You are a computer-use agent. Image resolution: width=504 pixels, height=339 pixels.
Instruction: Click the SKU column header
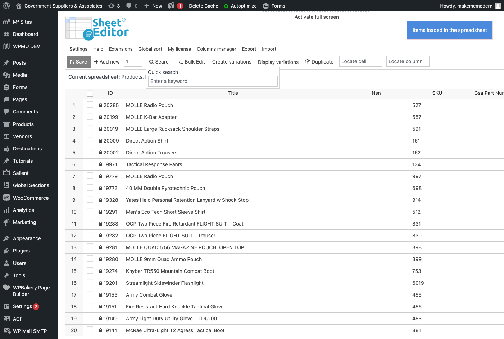tap(437, 93)
